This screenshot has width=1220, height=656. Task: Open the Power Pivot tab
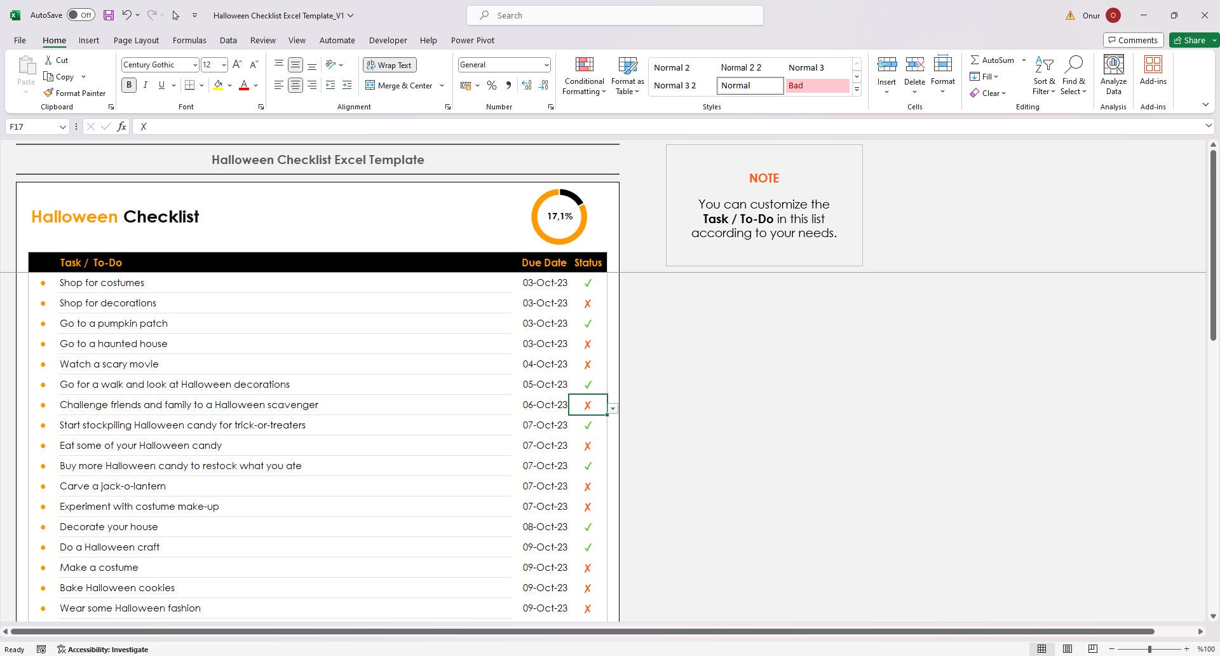(472, 40)
